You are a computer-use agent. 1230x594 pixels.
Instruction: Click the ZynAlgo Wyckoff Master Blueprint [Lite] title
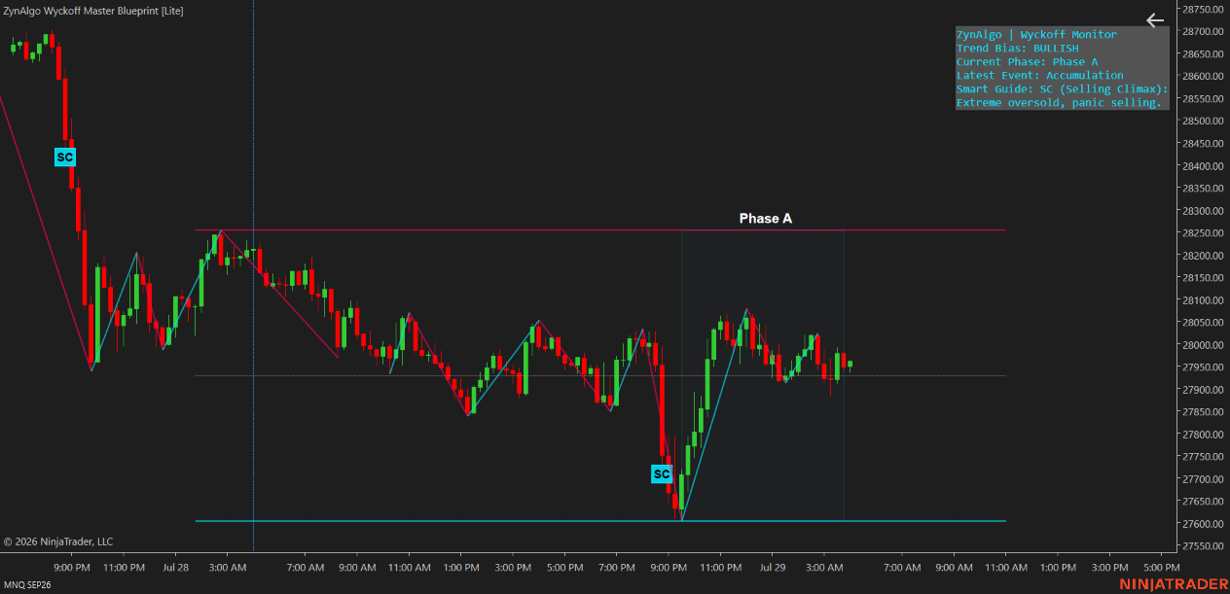(93, 11)
